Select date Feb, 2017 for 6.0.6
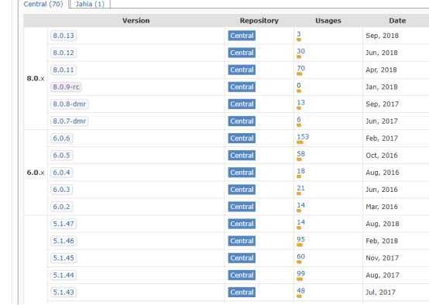The image size is (429, 305). (x=382, y=139)
